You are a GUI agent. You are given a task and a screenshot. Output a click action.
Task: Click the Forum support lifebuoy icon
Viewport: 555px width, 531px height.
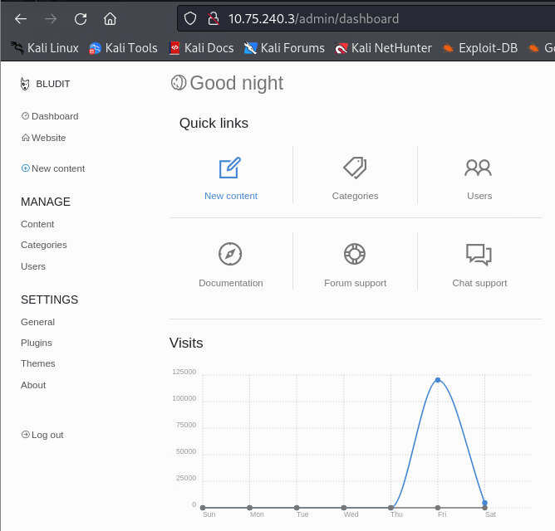tap(355, 254)
